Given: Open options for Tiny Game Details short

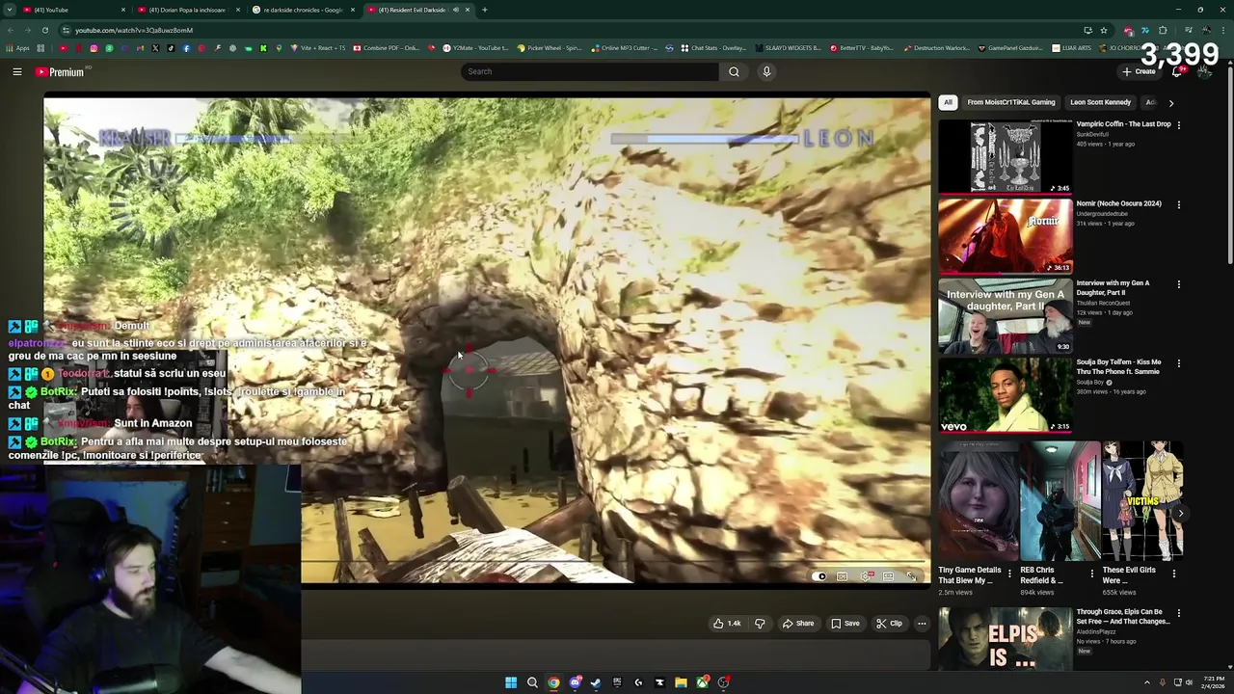Looking at the screenshot, I should coord(1009,574).
